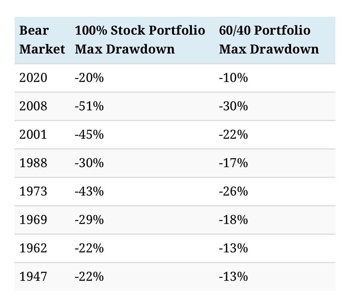Select the 1962 year cell
The width and height of the screenshot is (350, 305).
point(33,248)
